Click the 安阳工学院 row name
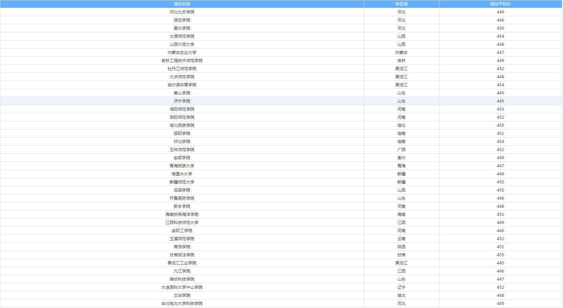563x308 pixels. [182, 231]
